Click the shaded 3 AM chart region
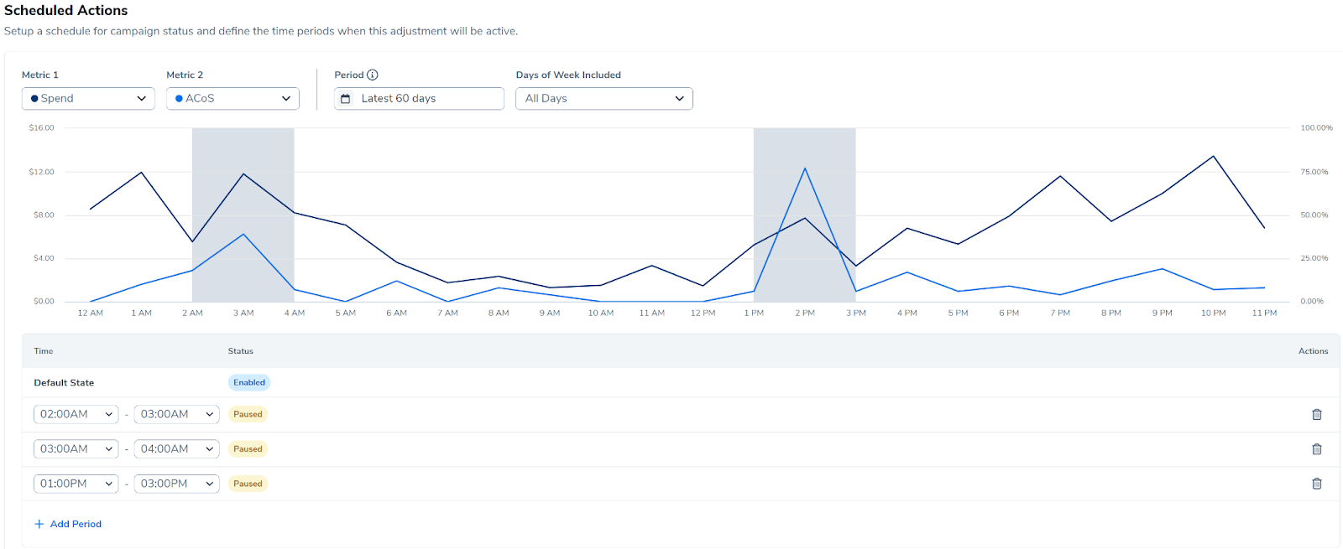1343x549 pixels. (x=243, y=268)
